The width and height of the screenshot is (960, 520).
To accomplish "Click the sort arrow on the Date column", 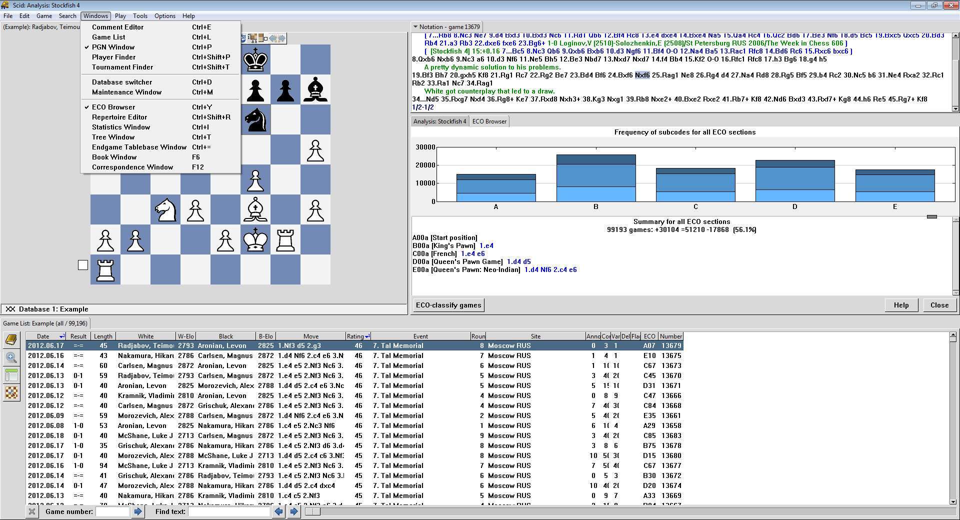I will pyautogui.click(x=62, y=336).
